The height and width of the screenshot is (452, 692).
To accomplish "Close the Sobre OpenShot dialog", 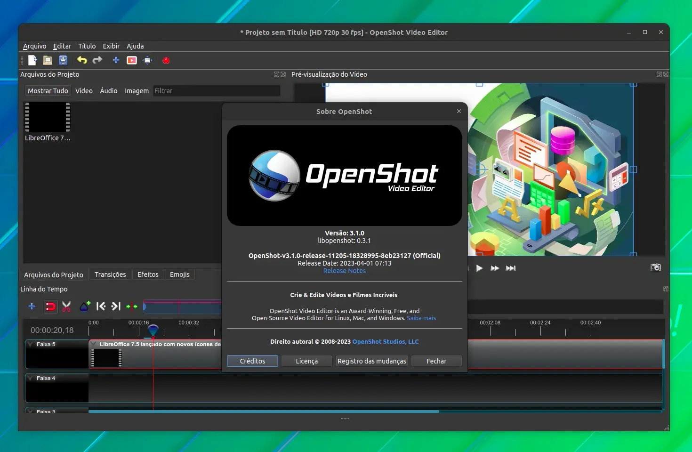I will (459, 111).
